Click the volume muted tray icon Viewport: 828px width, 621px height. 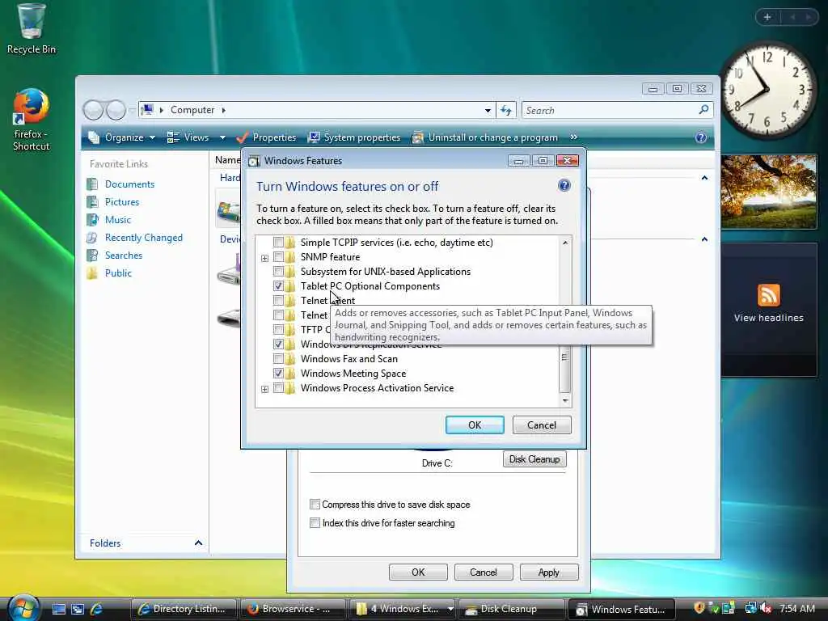point(766,608)
